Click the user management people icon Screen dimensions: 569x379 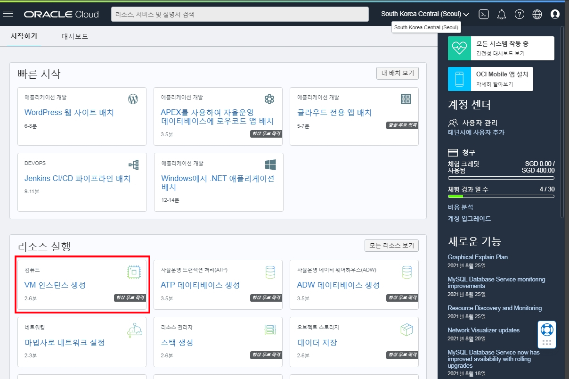click(x=453, y=123)
